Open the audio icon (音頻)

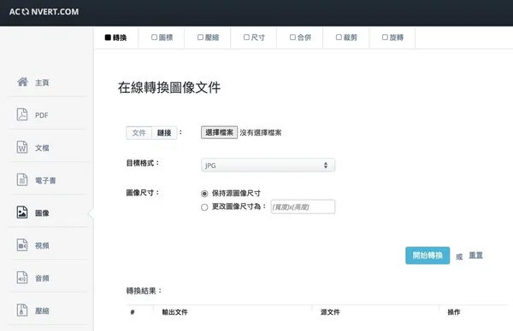click(x=22, y=278)
